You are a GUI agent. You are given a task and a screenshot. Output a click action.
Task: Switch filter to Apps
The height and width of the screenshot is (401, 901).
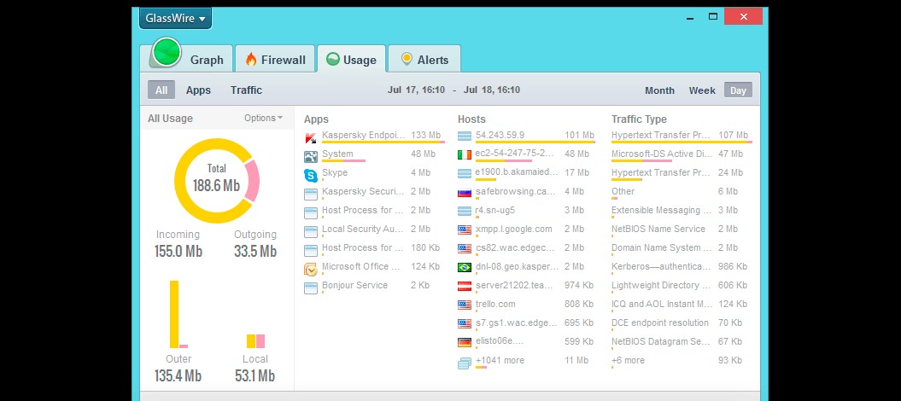click(198, 90)
